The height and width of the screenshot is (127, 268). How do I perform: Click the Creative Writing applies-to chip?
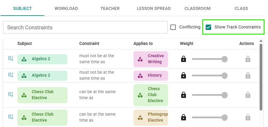(151, 59)
